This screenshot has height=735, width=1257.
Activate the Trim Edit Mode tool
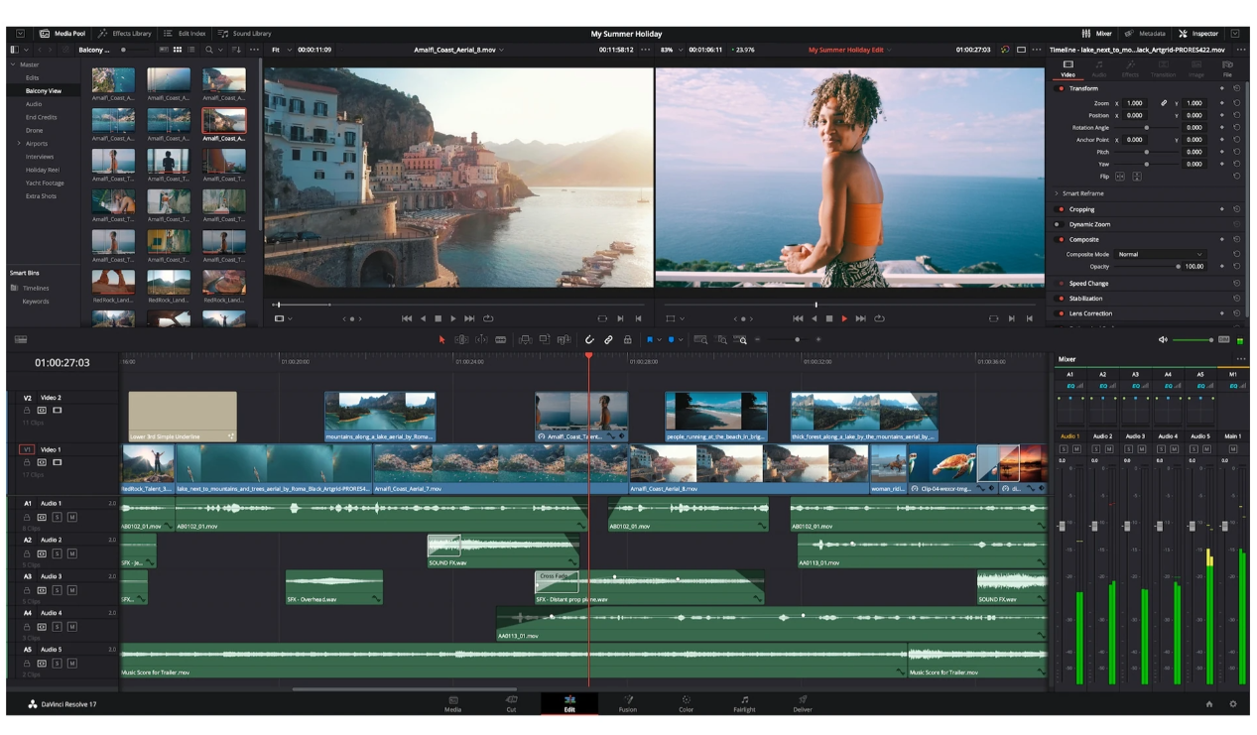pyautogui.click(x=462, y=339)
